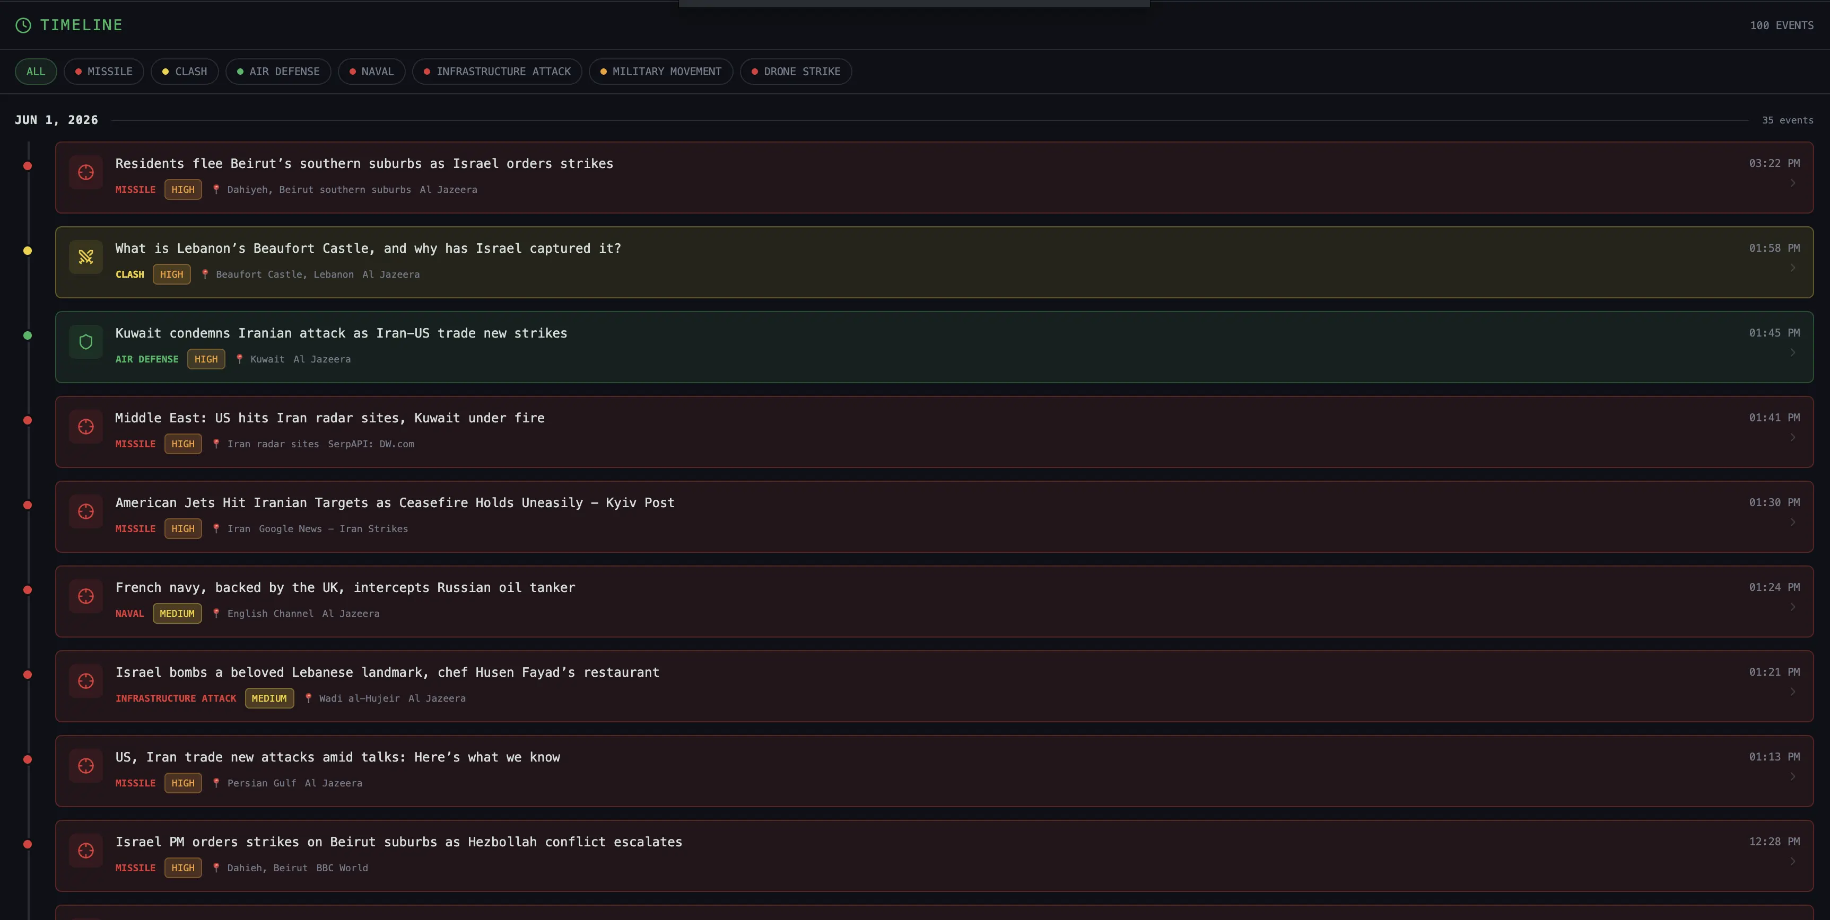Viewport: 1830px width, 920px height.
Task: Expand the Beaufort Castle event chevron
Action: pos(1792,268)
